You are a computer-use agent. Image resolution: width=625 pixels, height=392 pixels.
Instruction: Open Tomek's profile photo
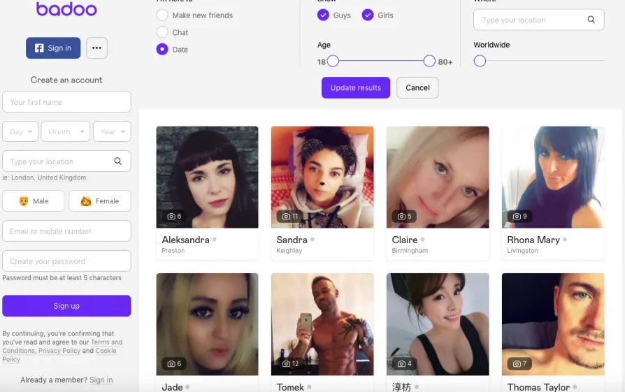click(x=322, y=324)
